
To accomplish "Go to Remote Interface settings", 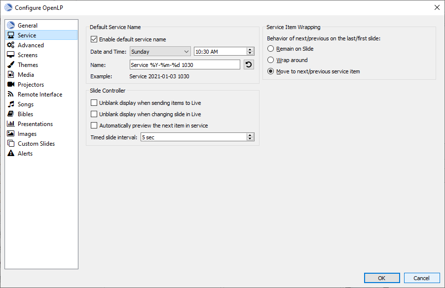I will click(41, 95).
